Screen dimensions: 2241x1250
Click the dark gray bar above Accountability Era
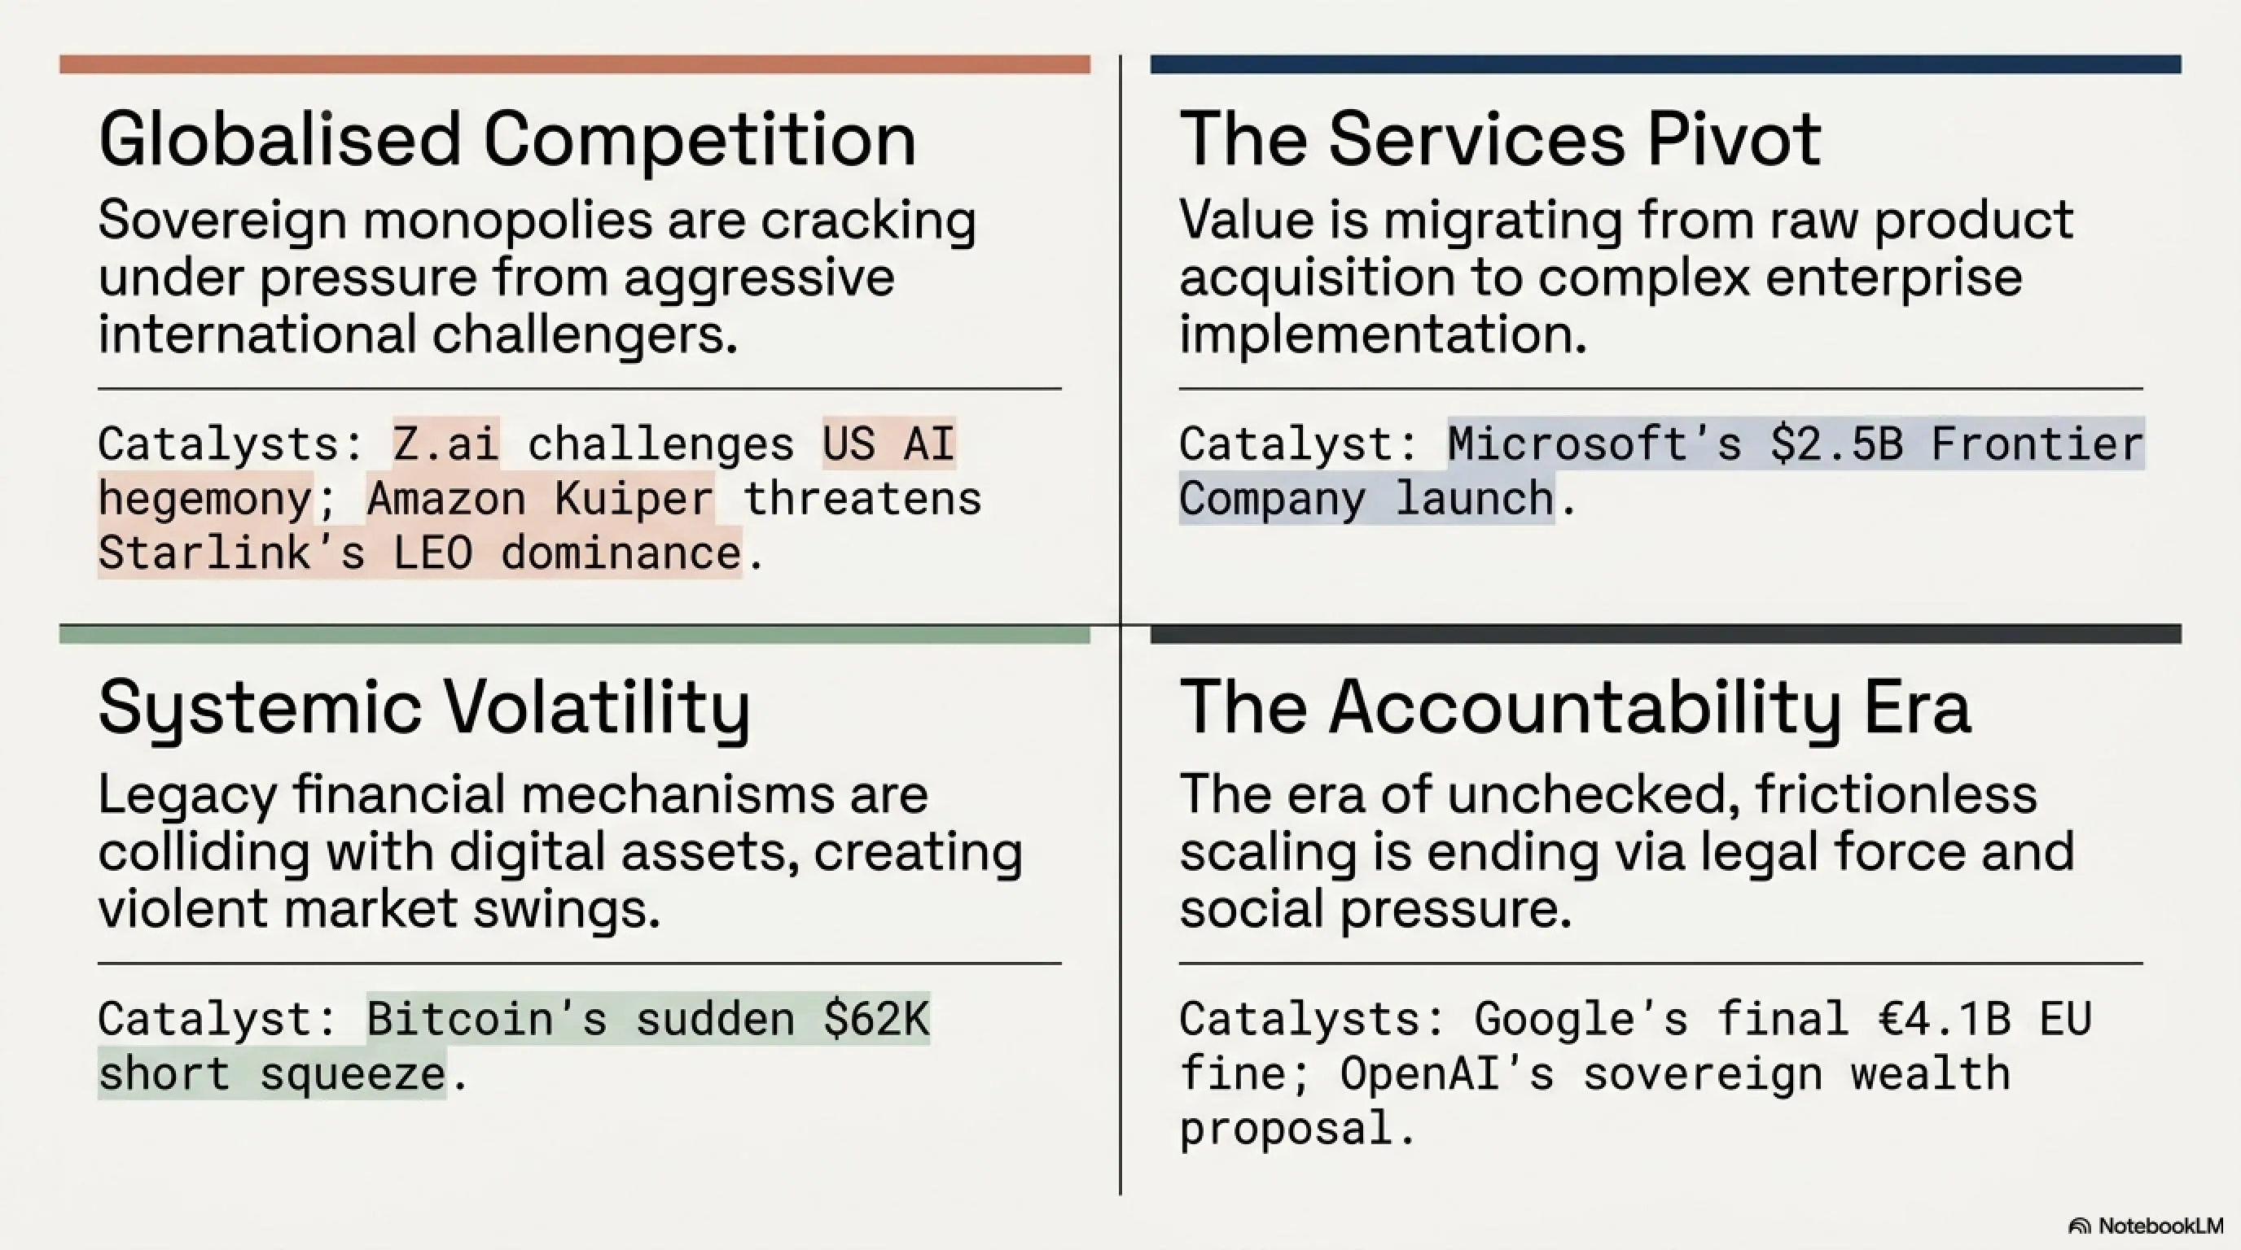click(1665, 635)
